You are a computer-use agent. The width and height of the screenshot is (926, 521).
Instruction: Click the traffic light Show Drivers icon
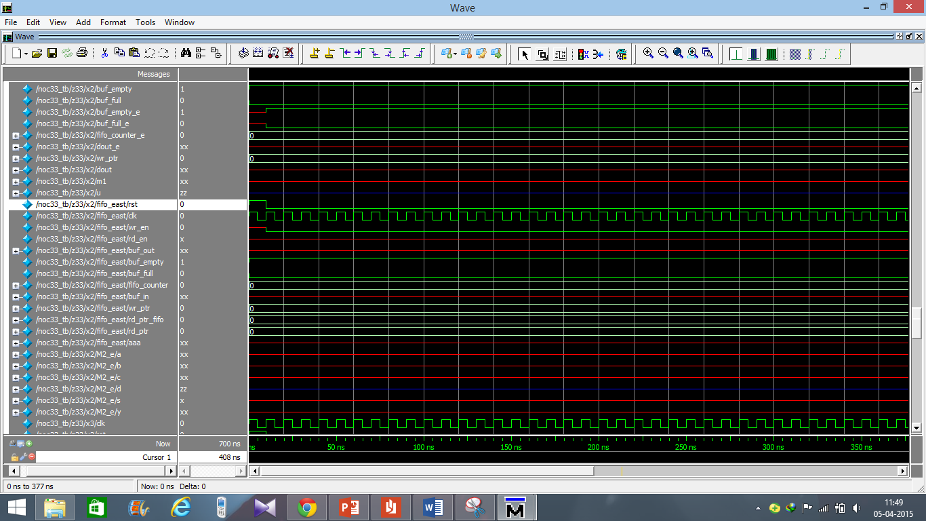click(x=582, y=54)
